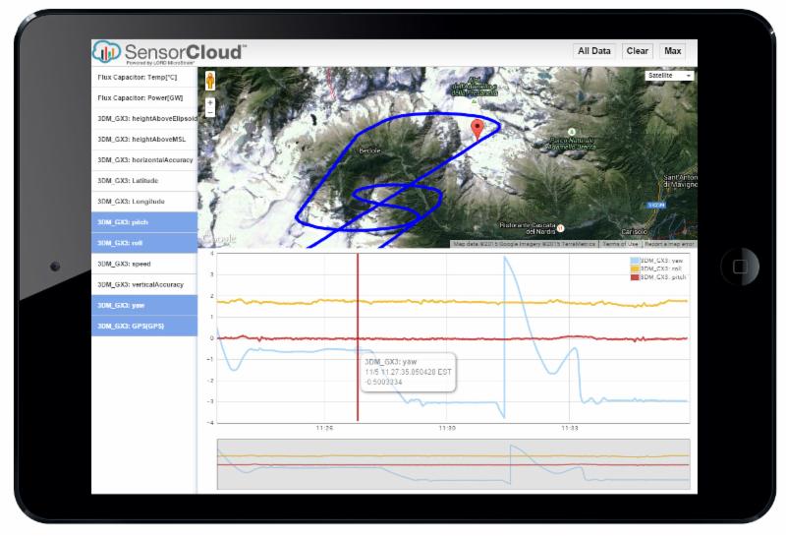Deselect the 3DM_GX3: pitch channel
Viewport: 786px width, 538px height.
click(144, 222)
